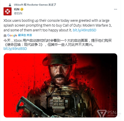This screenshot has width=124, height=121.
Task: Open Rockstar Games in the followed-by line
Action: 37,5
